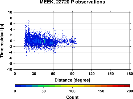Click the x-axis tick label 180
This screenshot has height=99, width=133.
tap(130, 74)
